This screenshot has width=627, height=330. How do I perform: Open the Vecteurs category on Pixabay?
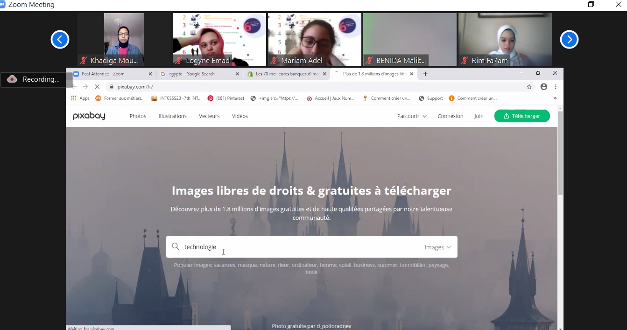click(x=209, y=116)
